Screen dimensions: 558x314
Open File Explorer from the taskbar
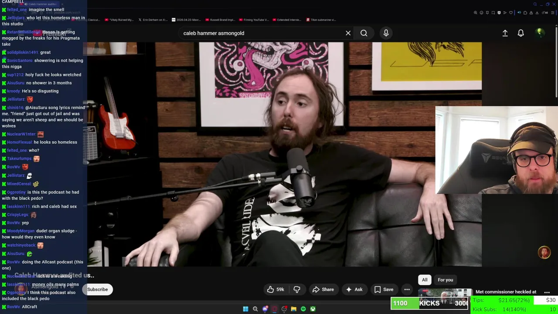click(294, 309)
